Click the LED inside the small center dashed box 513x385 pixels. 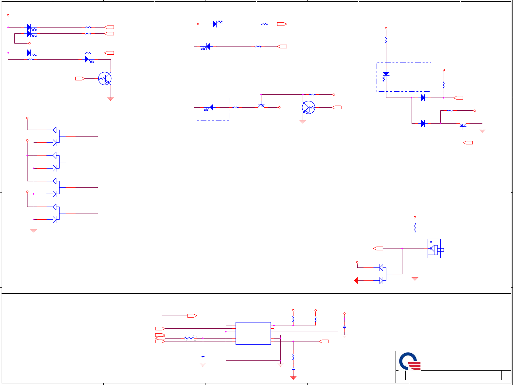(x=208, y=107)
